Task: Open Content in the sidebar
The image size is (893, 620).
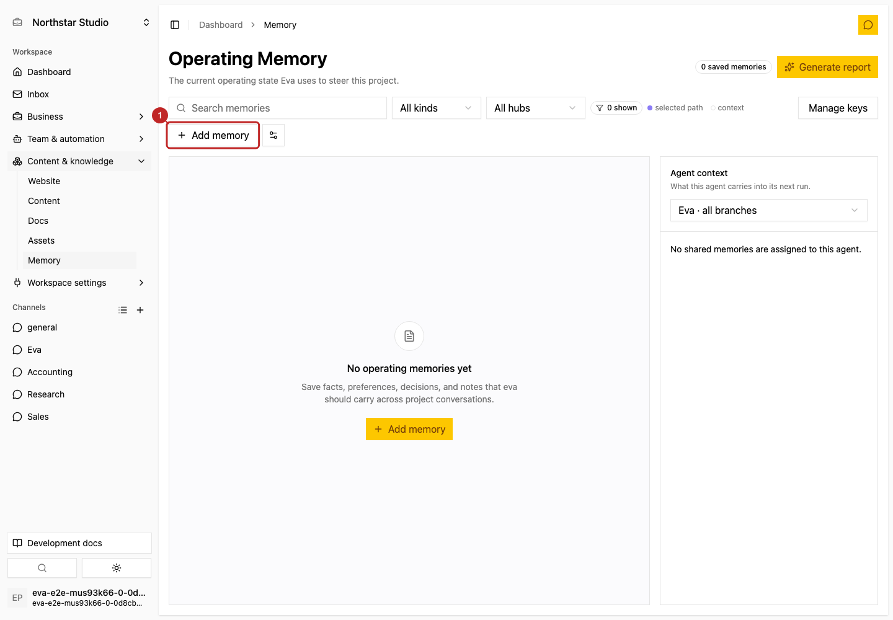Action: 79,201
